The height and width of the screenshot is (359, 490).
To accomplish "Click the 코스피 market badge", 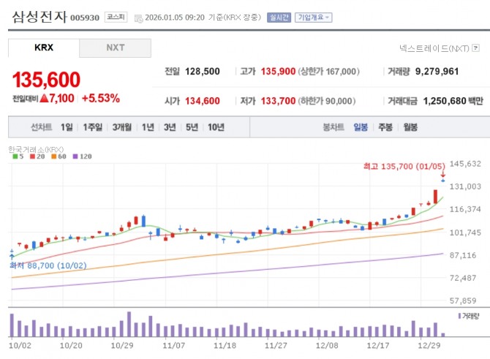I will 115,16.
